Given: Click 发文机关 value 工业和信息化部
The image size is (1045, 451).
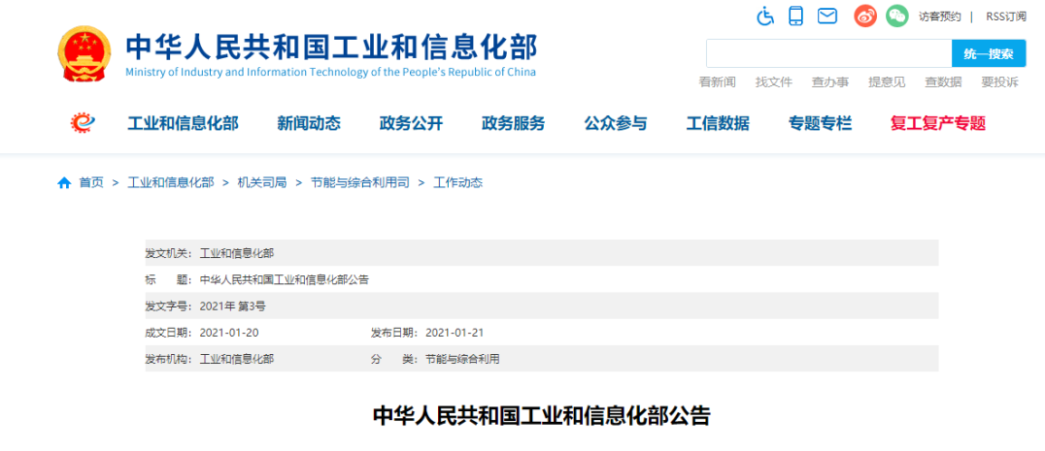Looking at the screenshot, I should (x=237, y=253).
